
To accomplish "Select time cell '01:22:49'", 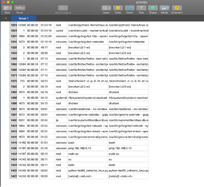I will pos(47,36).
